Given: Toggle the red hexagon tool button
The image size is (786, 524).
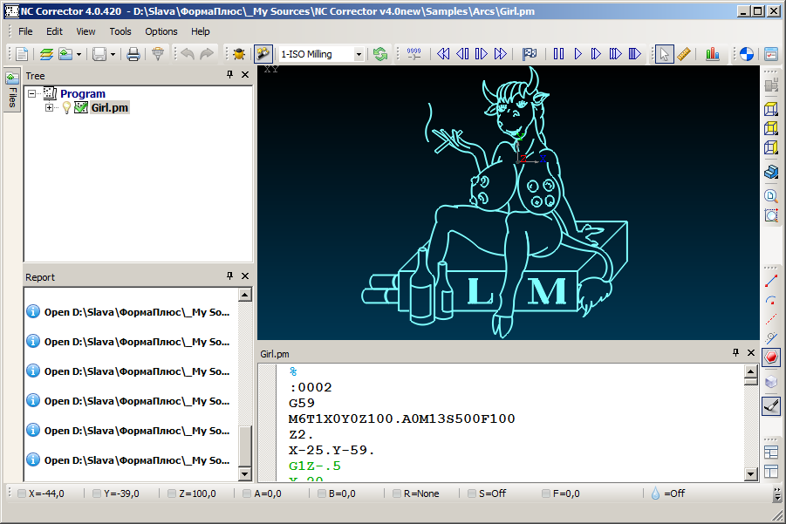Looking at the screenshot, I should (x=771, y=357).
